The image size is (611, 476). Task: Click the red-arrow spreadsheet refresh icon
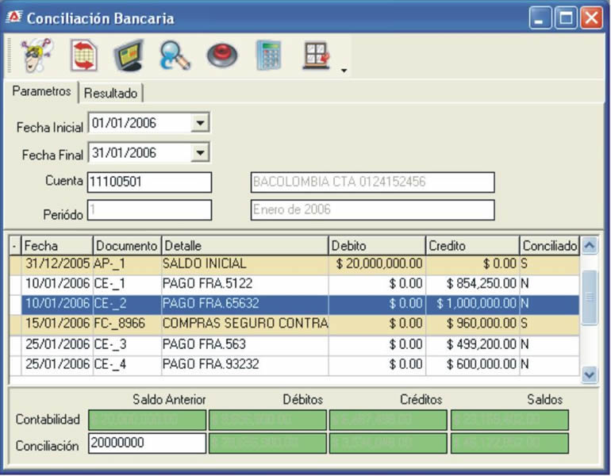(x=83, y=56)
